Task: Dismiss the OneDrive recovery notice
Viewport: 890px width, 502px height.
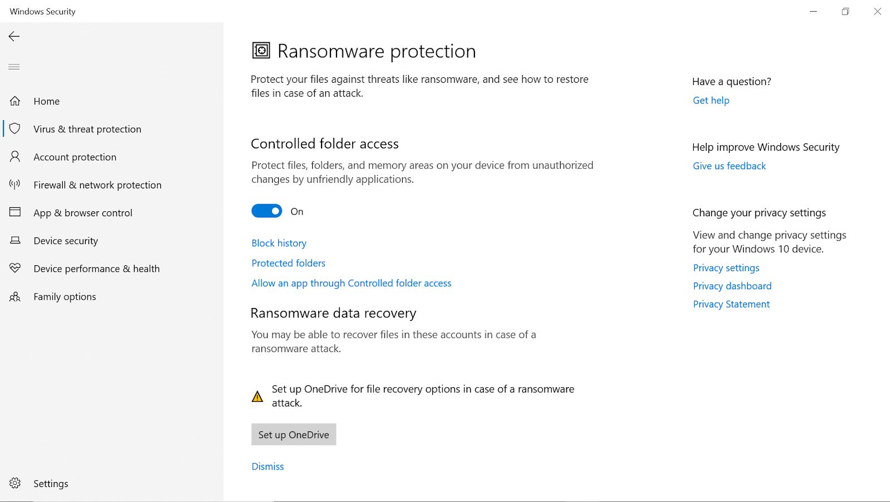Action: 268,466
